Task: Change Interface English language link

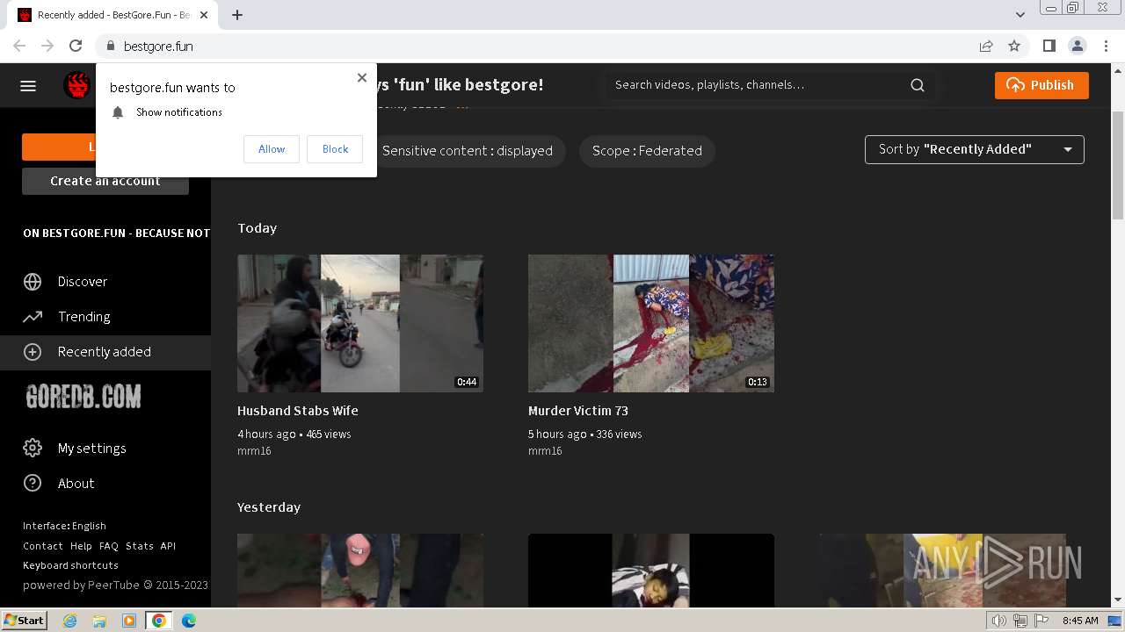Action: 64,526
